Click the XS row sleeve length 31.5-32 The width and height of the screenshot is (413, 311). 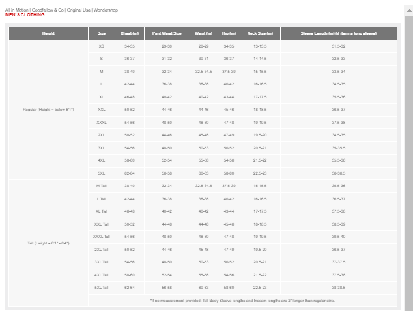coord(339,46)
